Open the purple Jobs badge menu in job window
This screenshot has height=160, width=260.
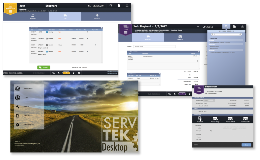click(125, 30)
